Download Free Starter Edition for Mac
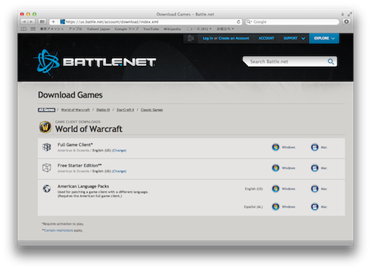 pos(319,168)
